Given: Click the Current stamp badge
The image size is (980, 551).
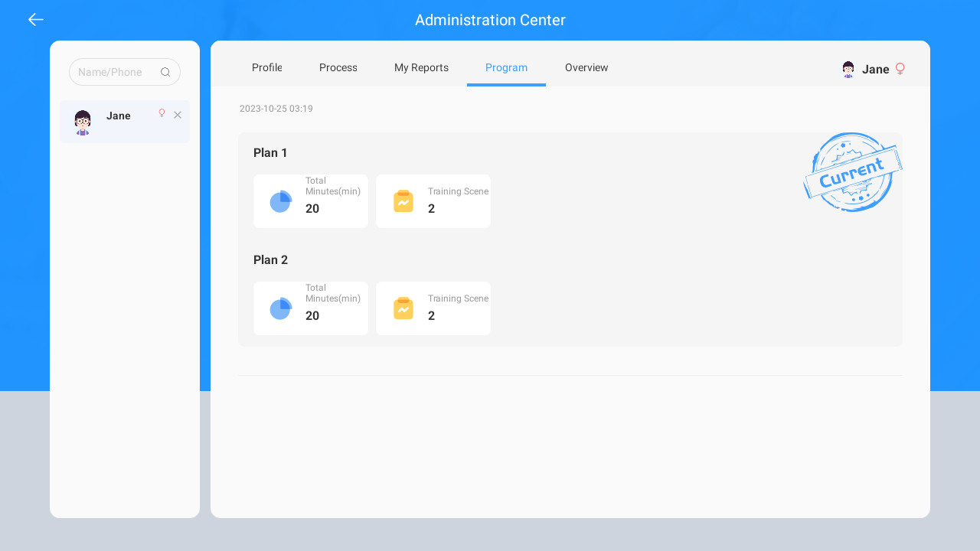Looking at the screenshot, I should point(853,172).
